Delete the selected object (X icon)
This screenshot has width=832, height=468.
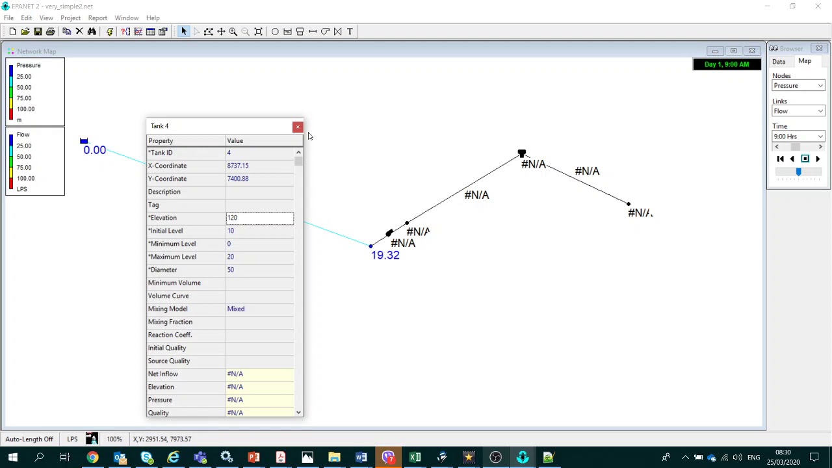[x=79, y=31]
